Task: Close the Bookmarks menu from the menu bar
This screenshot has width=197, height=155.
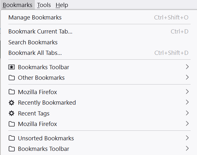Action: (x=18, y=5)
